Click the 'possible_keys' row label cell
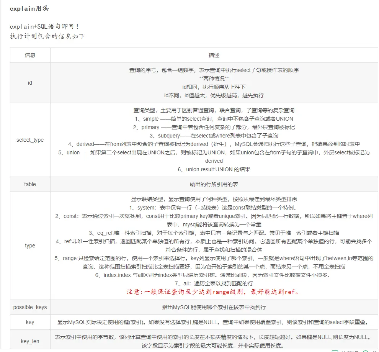Image resolution: width=379 pixels, height=352 pixels. tap(30, 307)
